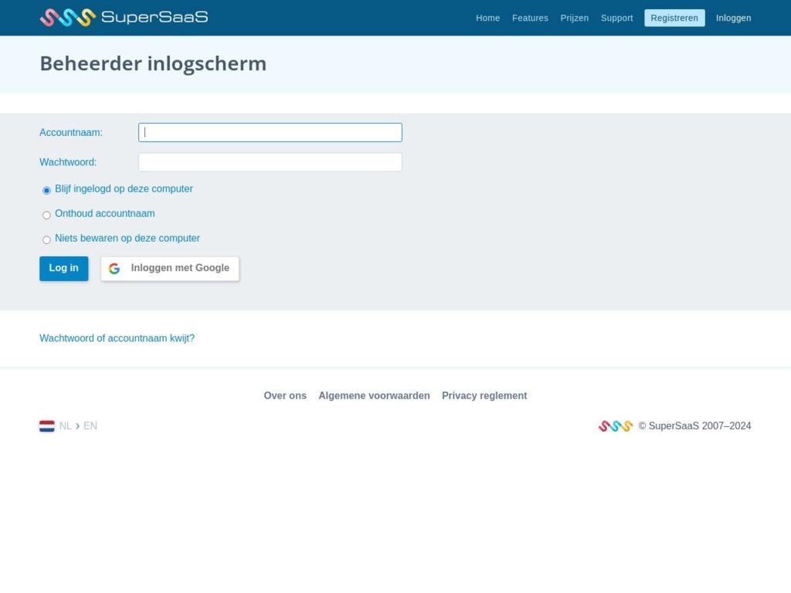The image size is (791, 593).
Task: Select 'Onthoud accountnaam'
Action: [46, 215]
